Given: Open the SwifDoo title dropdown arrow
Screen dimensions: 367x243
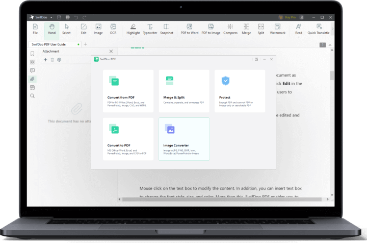Looking at the screenshot, I should (51, 17).
